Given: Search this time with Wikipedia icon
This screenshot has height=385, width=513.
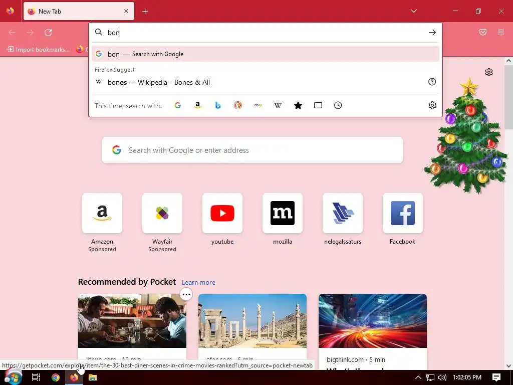Looking at the screenshot, I should (x=278, y=105).
